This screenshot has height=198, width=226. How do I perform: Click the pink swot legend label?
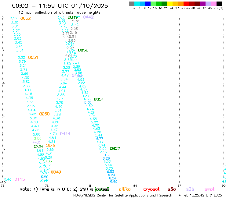coord(210,189)
